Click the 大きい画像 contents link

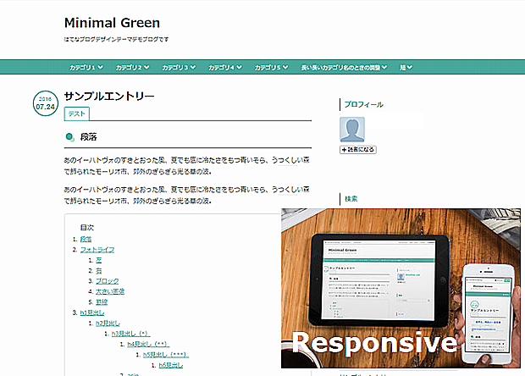[110, 291]
